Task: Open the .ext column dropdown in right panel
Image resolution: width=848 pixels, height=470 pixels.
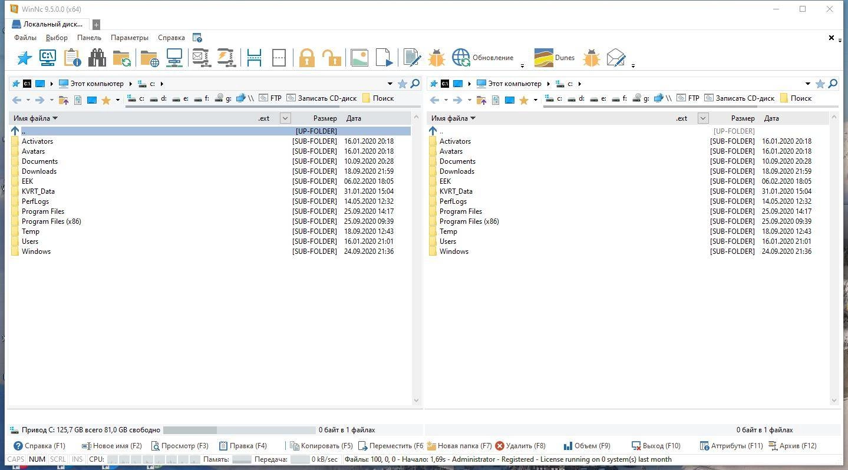Action: 703,118
